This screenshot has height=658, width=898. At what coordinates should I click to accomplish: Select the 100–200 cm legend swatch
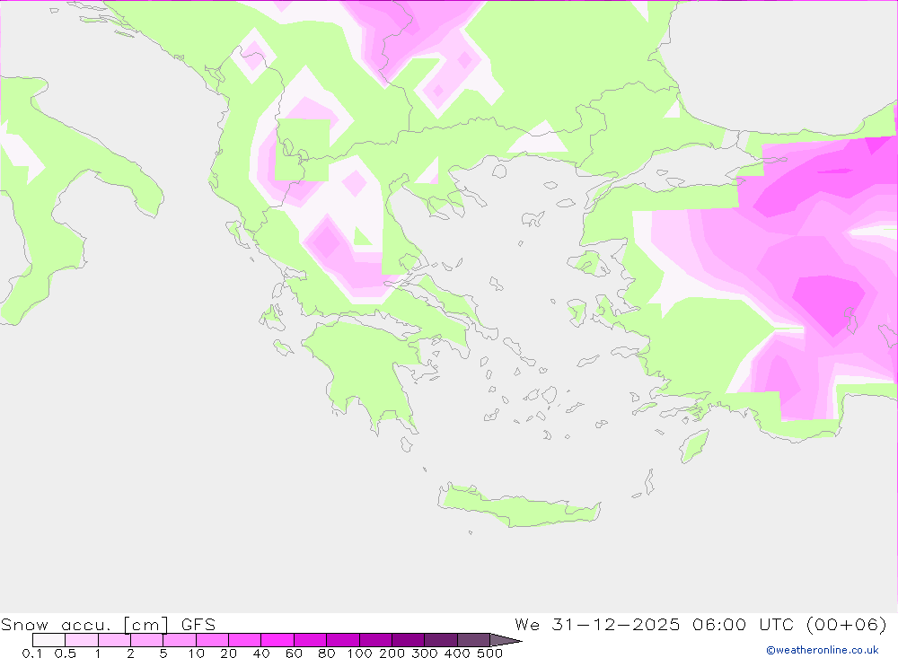(375, 640)
